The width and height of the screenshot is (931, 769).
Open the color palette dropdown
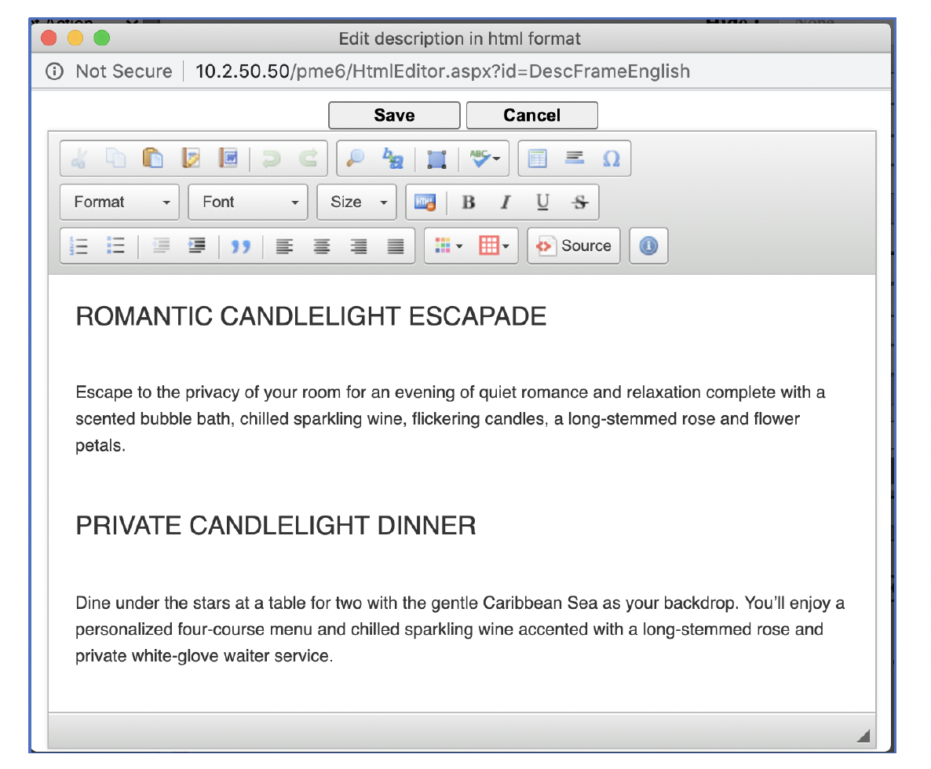click(448, 246)
